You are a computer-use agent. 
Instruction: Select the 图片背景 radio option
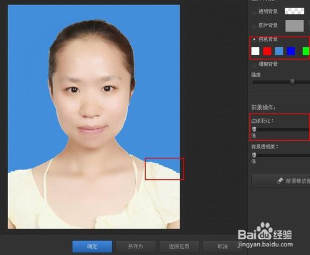[254, 26]
